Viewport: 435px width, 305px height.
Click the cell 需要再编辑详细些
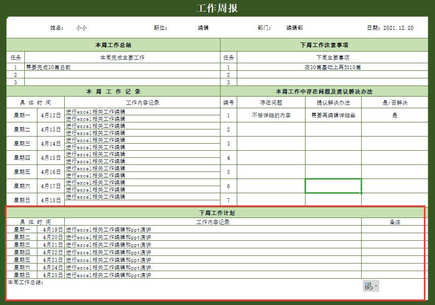pyautogui.click(x=333, y=115)
